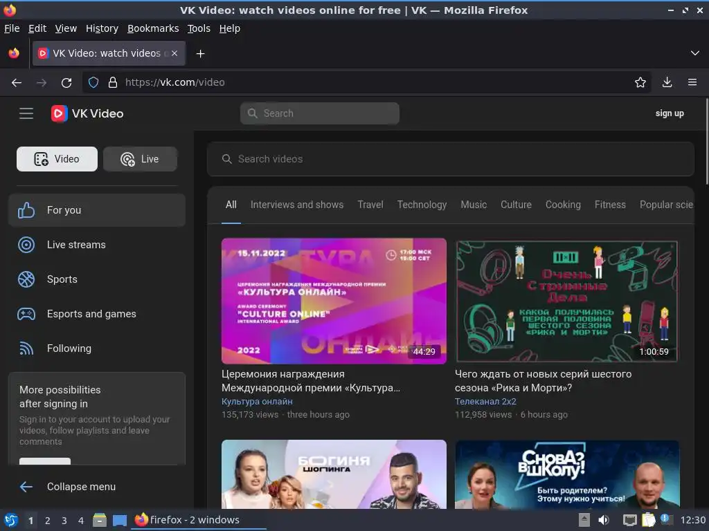Open the Снова в школу video thumbnail
709x531 pixels.
[x=566, y=474]
